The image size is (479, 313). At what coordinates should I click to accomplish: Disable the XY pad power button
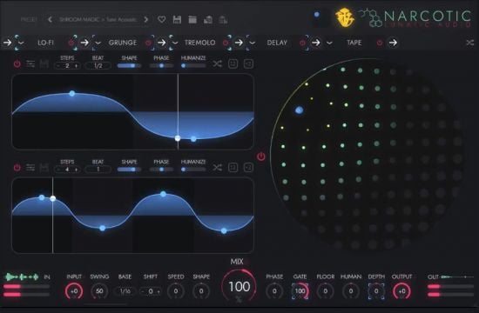click(x=261, y=156)
